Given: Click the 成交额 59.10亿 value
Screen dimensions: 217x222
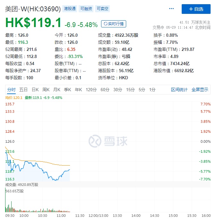Looking at the screenshot, I should [x=122, y=42].
